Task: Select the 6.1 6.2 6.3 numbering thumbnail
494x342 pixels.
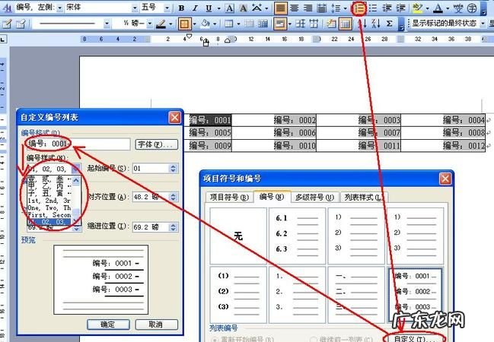Action: tap(296, 234)
